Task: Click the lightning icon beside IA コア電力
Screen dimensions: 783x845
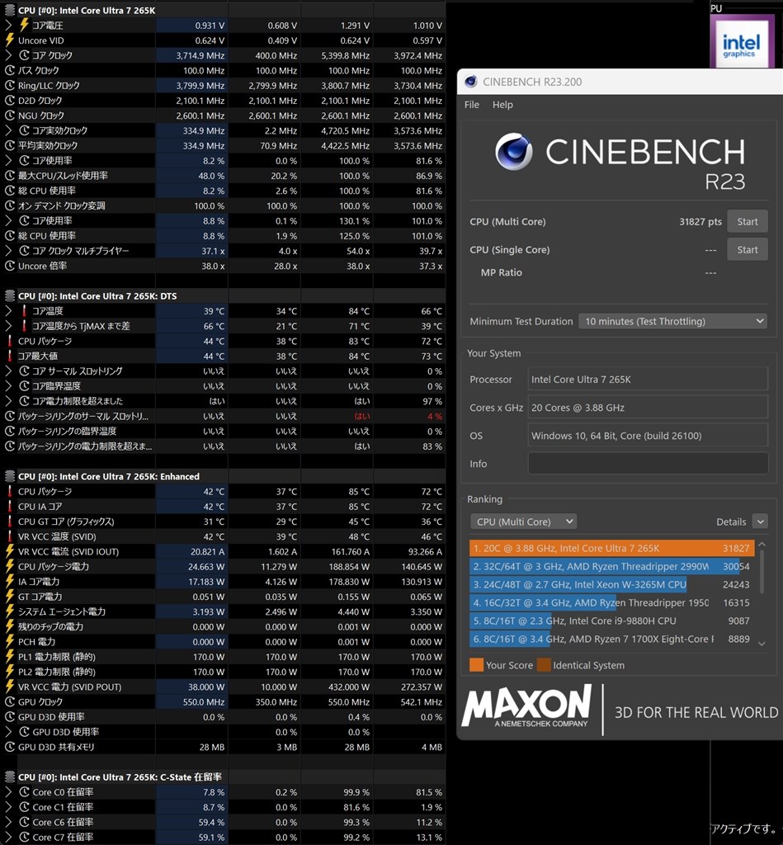Action: click(10, 582)
